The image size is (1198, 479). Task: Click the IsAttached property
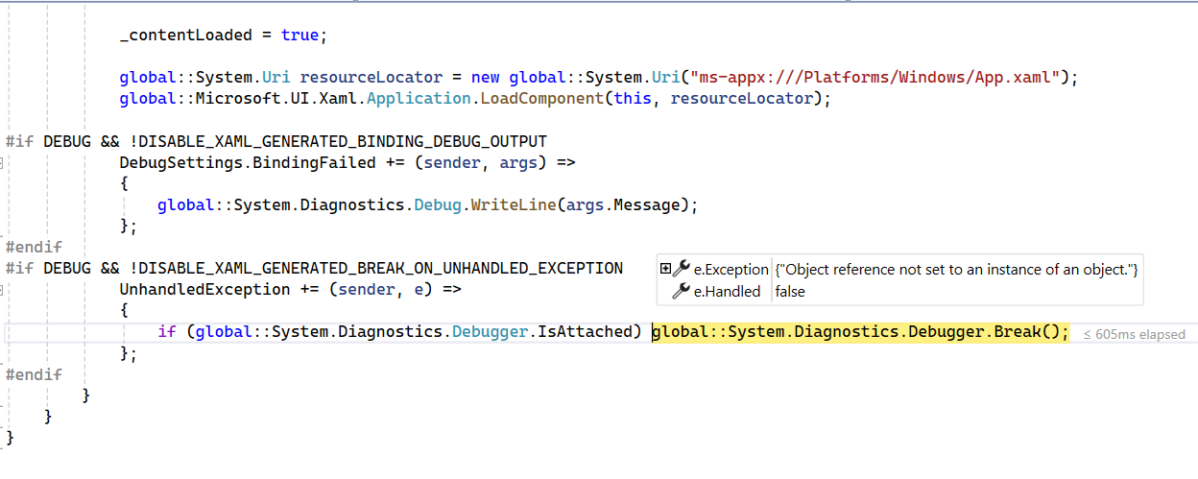589,331
